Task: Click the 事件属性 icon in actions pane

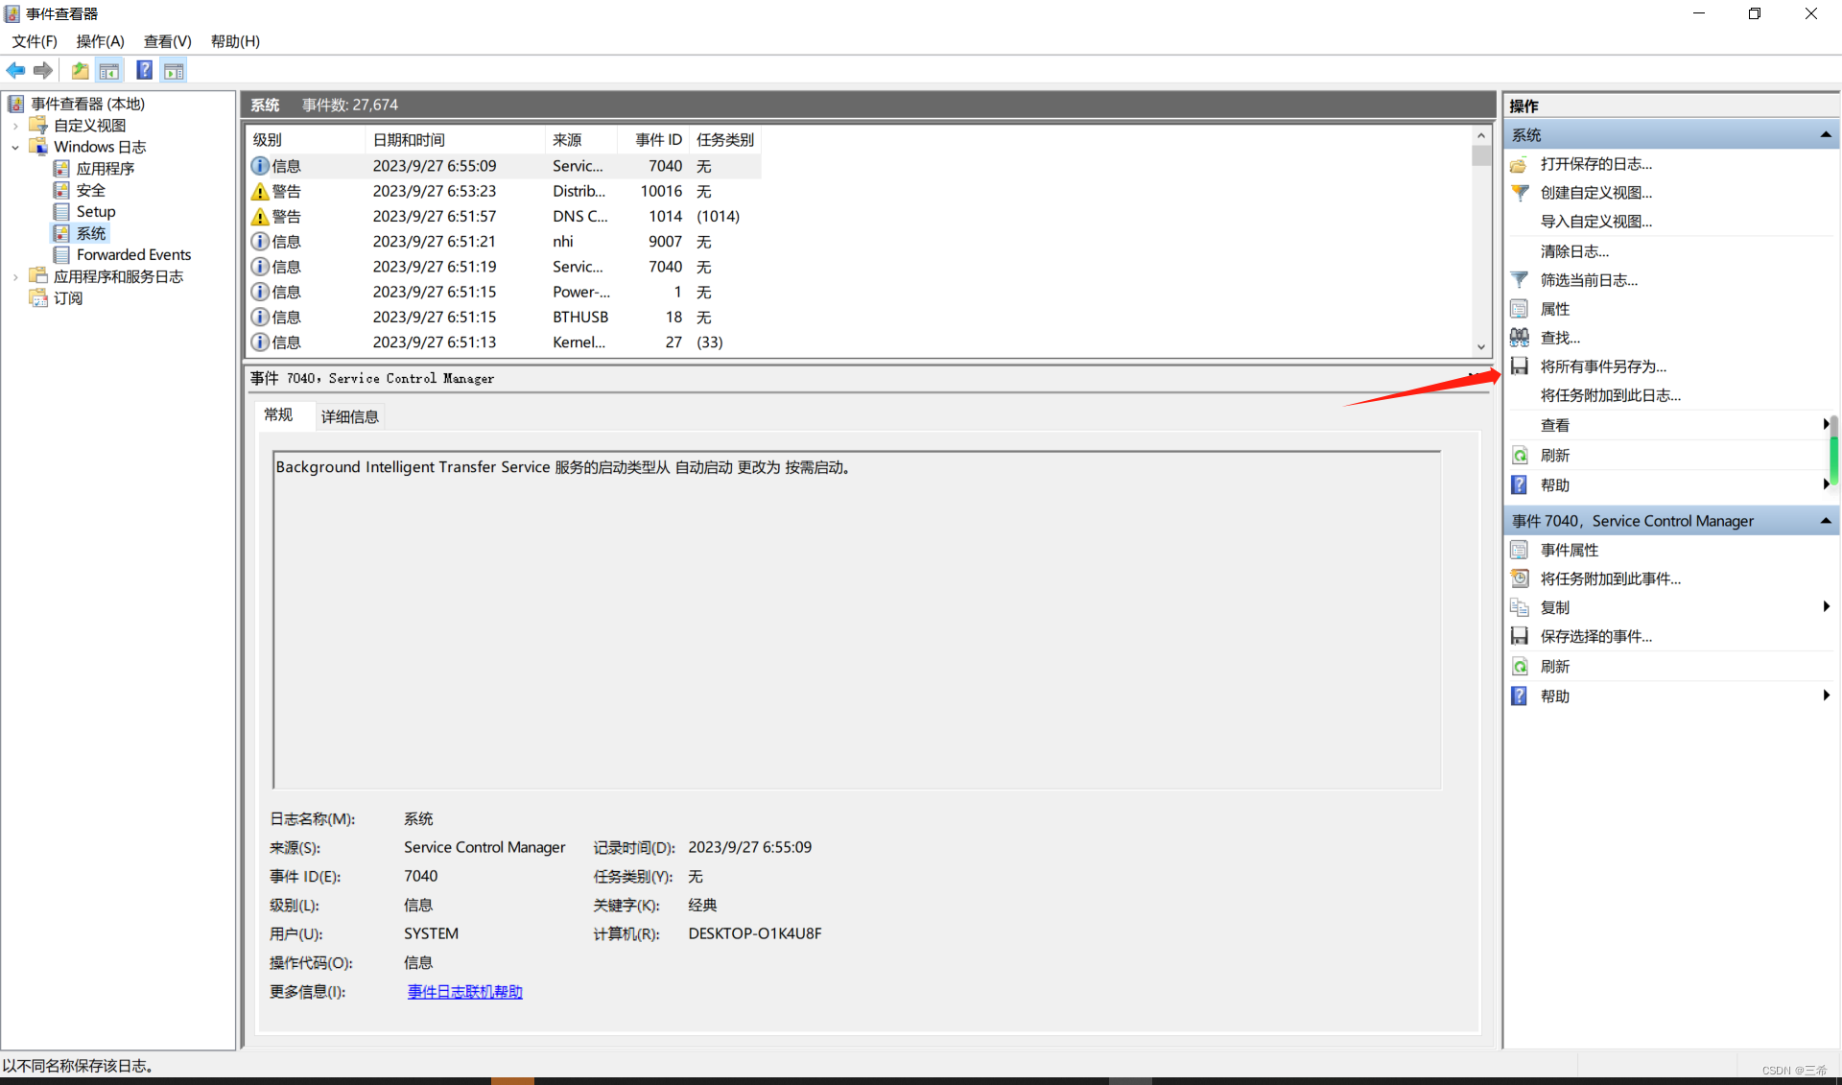Action: [1520, 550]
